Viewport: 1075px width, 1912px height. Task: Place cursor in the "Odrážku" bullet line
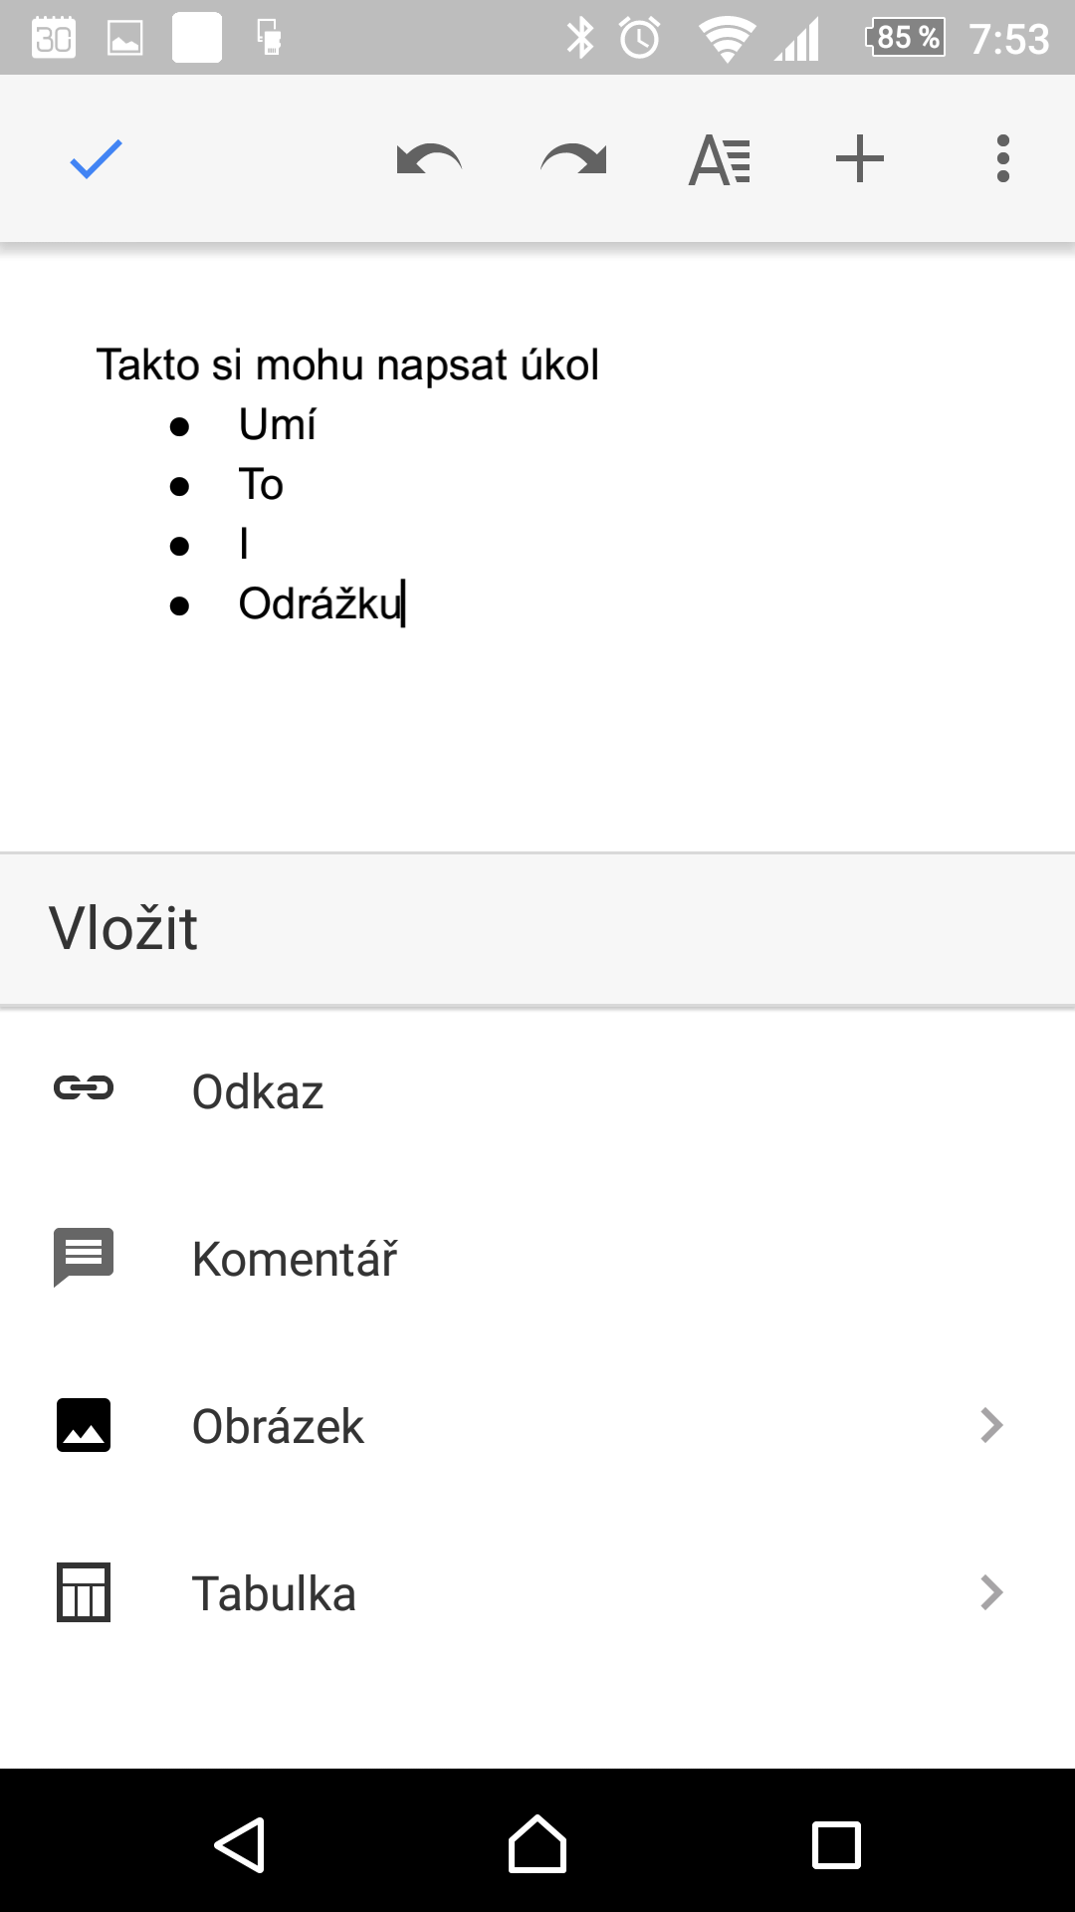(x=319, y=604)
